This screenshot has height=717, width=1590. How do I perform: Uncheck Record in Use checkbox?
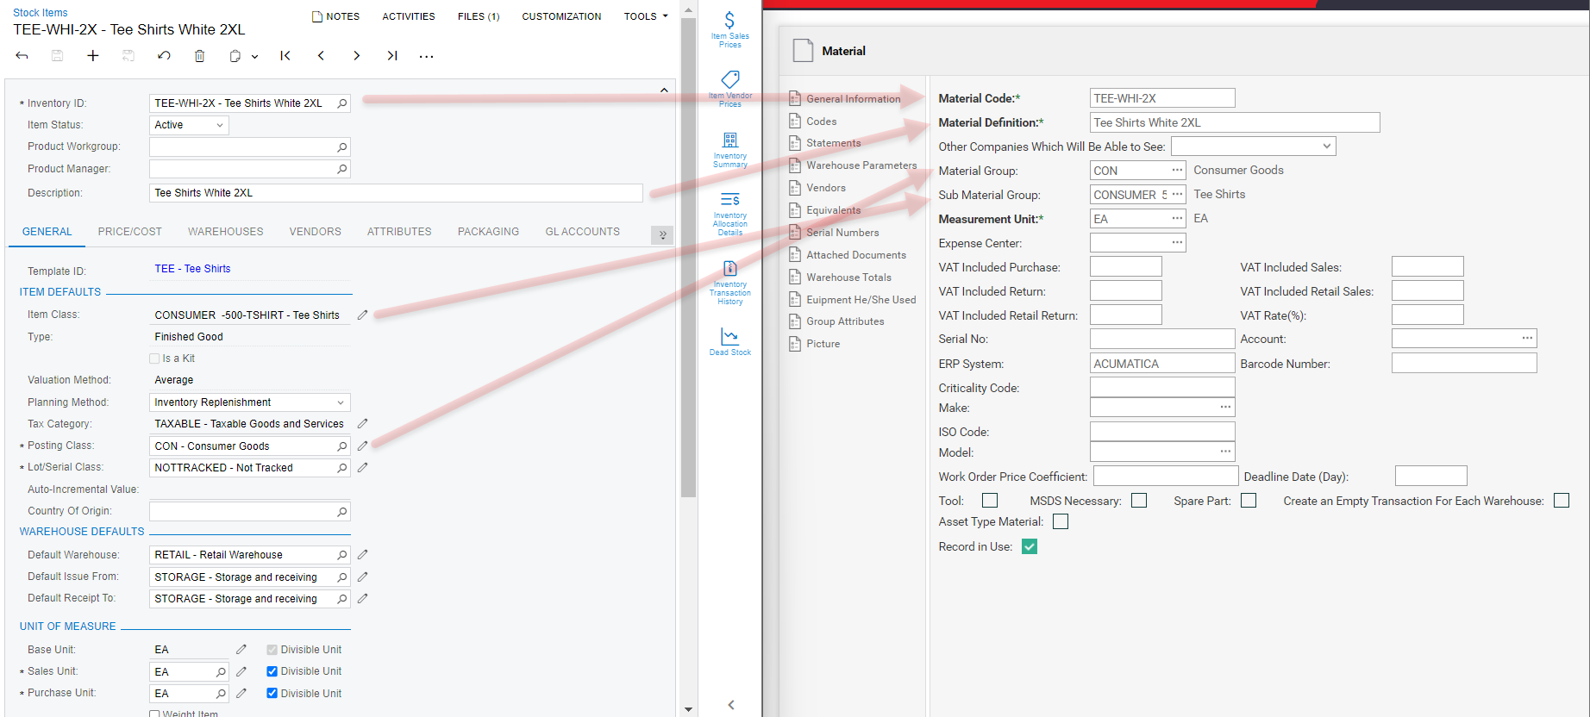[1030, 546]
